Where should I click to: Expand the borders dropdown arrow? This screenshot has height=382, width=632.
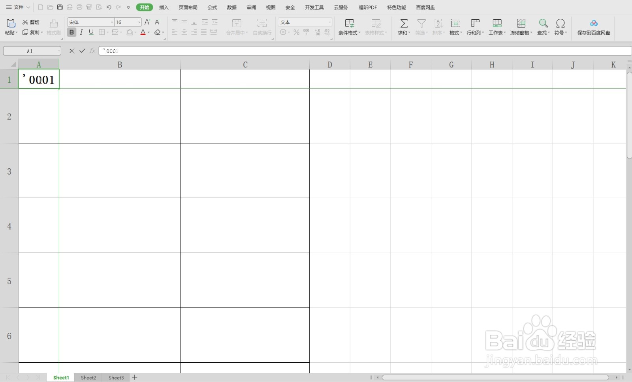coord(107,33)
